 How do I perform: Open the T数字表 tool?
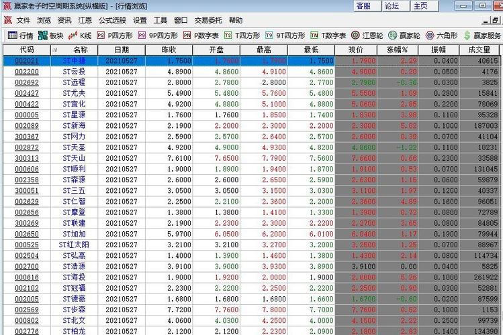(x=328, y=36)
